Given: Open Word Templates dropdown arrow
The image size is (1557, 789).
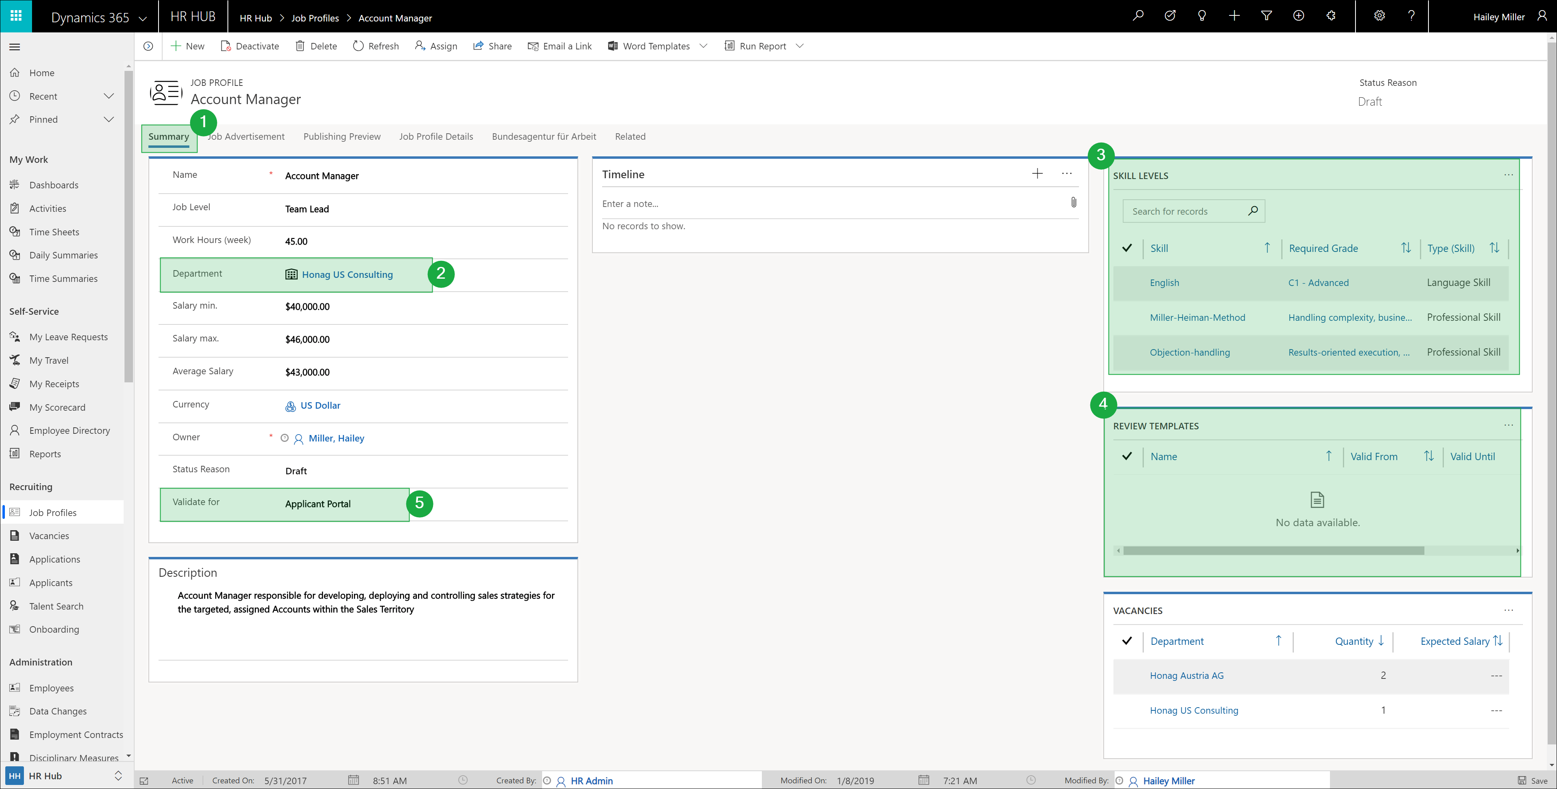Looking at the screenshot, I should click(703, 46).
